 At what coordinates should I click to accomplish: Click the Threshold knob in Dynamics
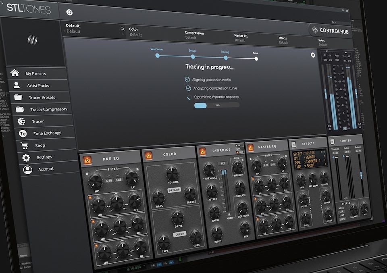209,170
